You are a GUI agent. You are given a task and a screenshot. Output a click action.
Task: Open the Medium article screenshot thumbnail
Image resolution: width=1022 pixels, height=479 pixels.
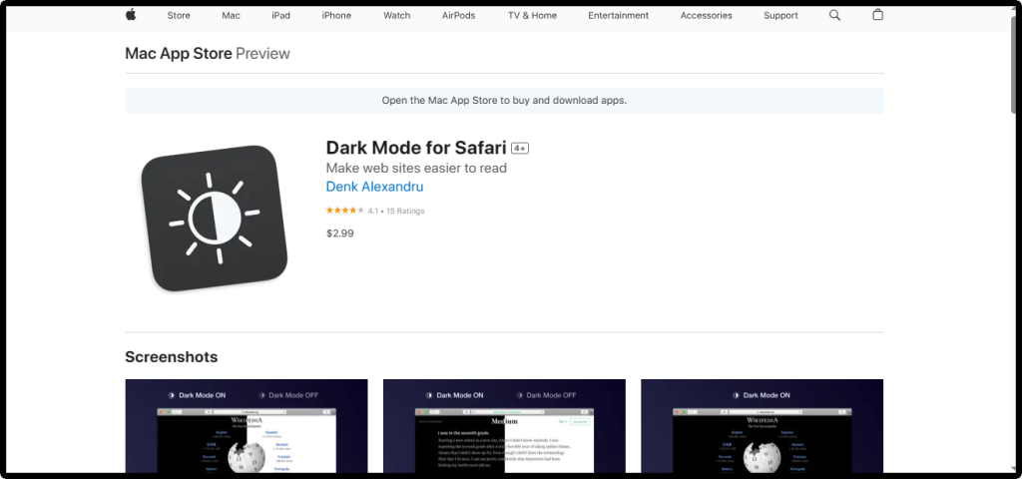[x=504, y=426]
